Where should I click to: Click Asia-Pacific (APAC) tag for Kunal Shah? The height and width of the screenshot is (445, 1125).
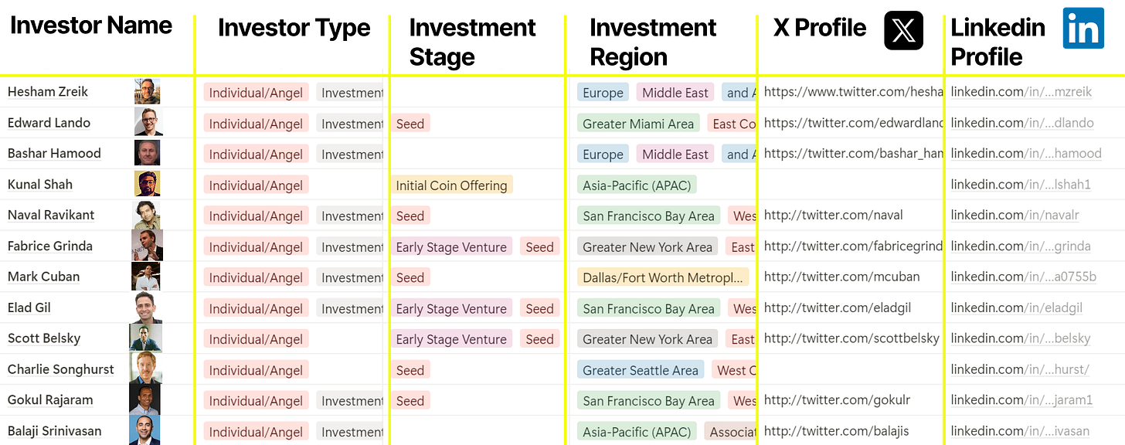637,185
